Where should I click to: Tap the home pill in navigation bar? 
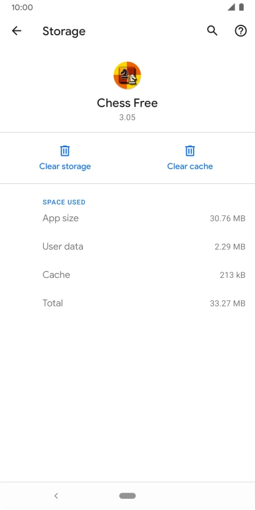click(127, 496)
